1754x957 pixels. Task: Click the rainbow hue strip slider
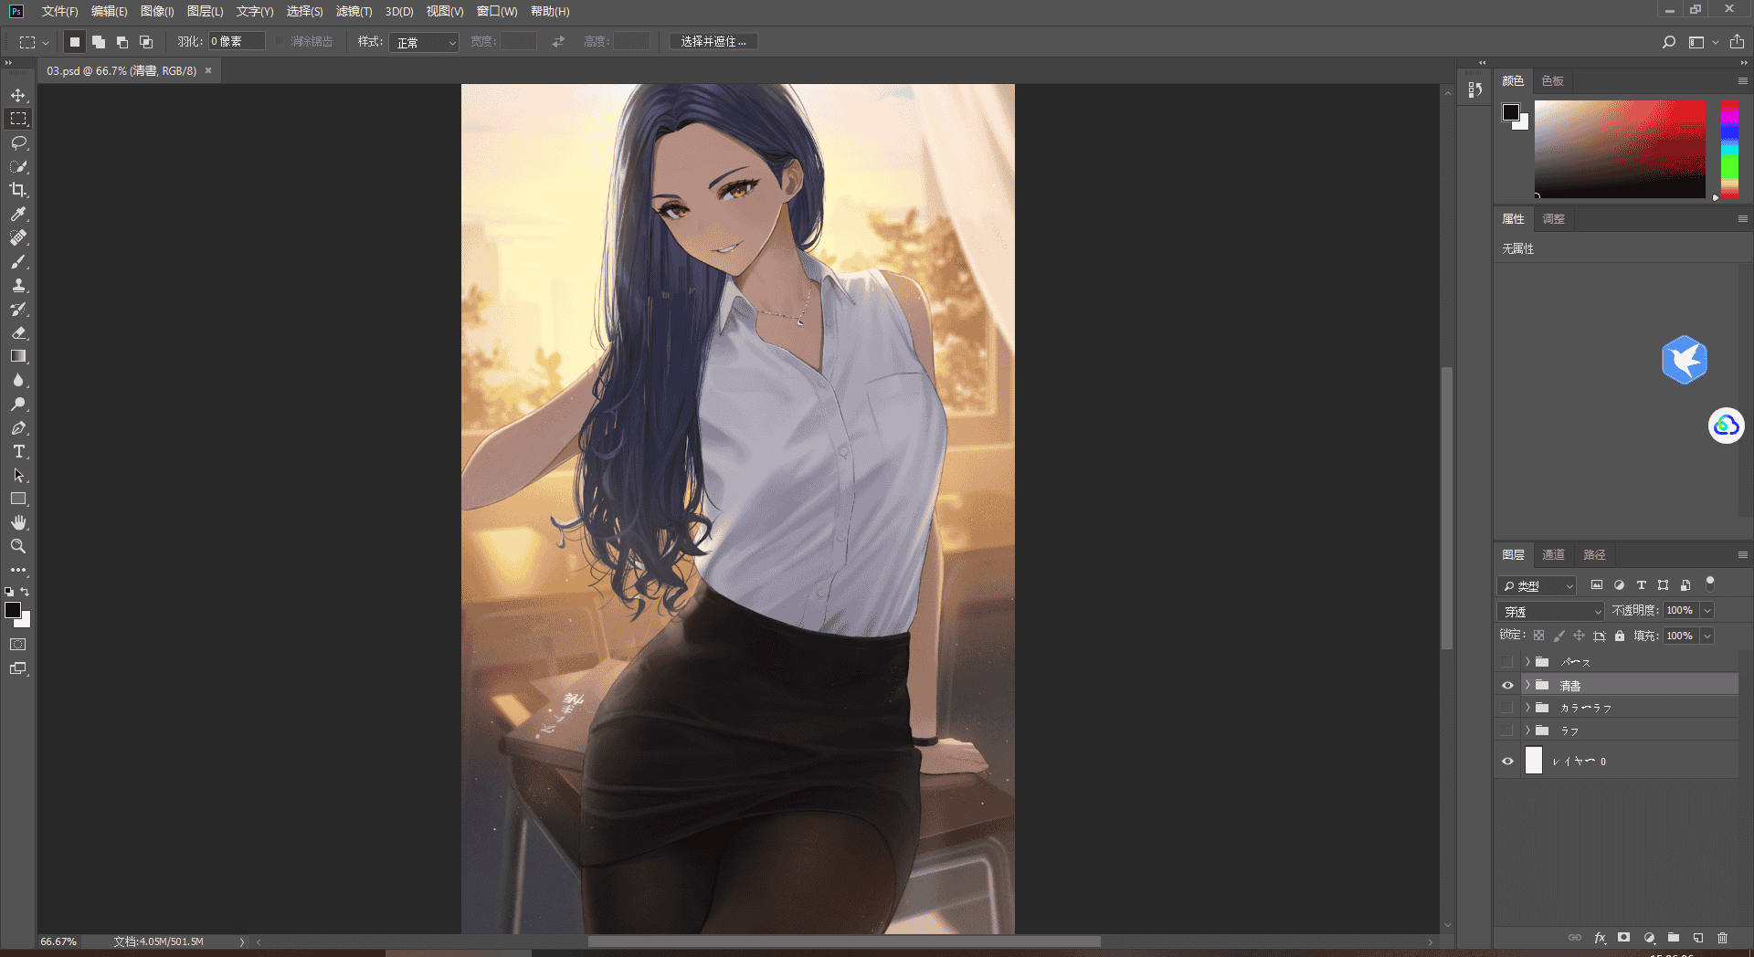[x=1729, y=149]
